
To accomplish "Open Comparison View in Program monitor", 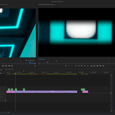I will 100,66.
